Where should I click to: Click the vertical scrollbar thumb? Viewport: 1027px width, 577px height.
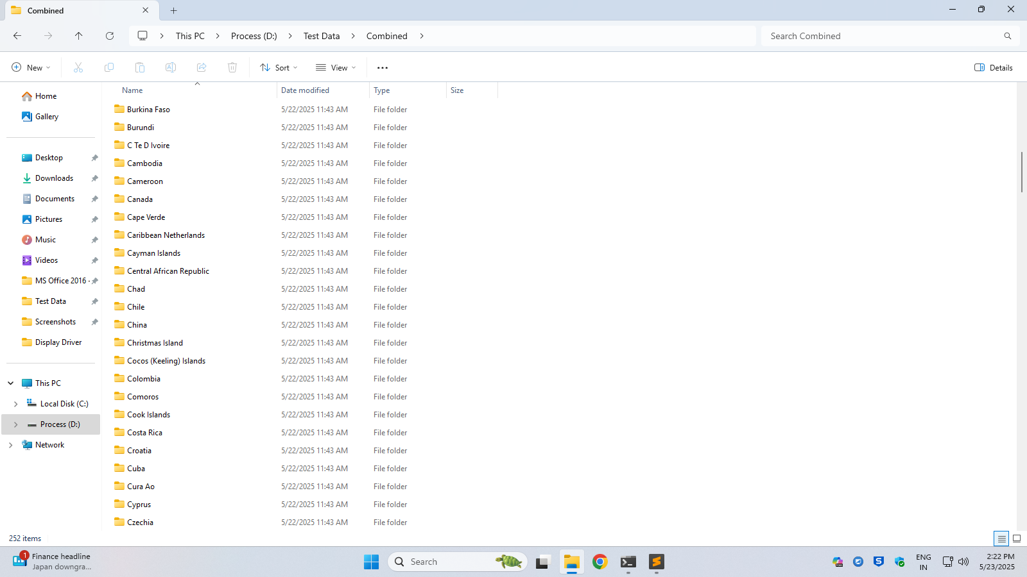coord(1021,172)
